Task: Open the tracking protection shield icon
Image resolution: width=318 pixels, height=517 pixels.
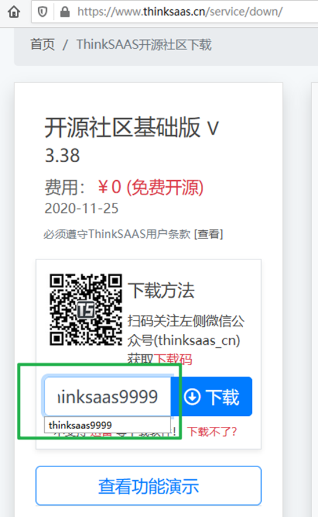Action: (43, 12)
